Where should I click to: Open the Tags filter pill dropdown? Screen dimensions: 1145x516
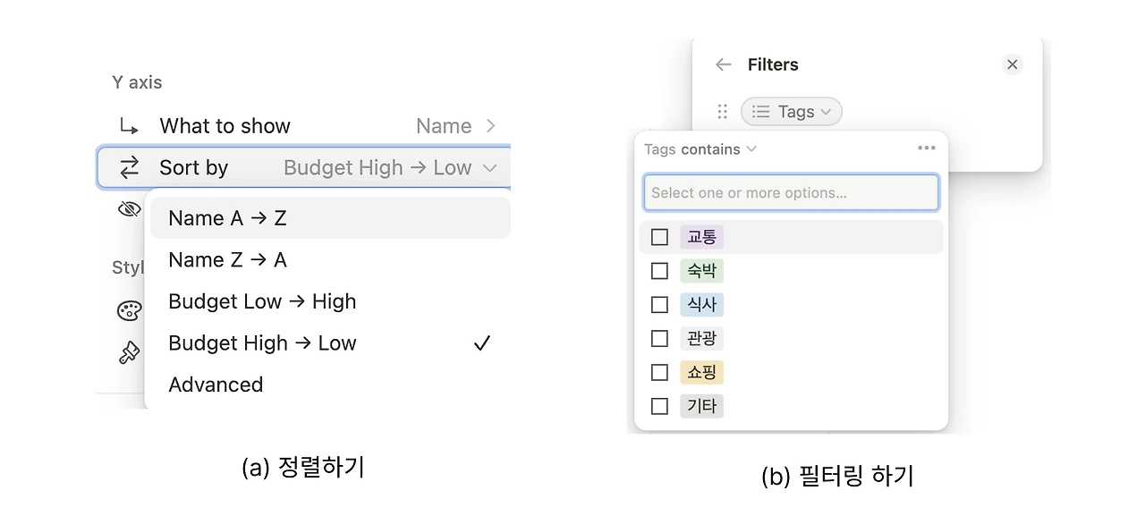792,112
